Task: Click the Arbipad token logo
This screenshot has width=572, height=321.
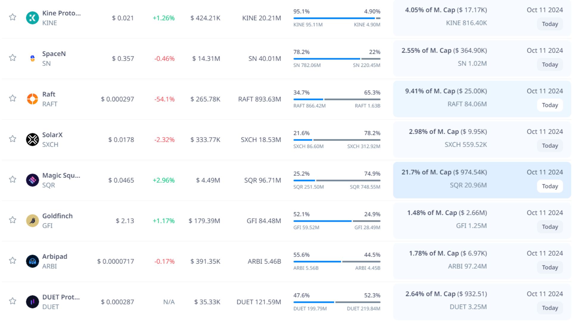Action: [32, 261]
